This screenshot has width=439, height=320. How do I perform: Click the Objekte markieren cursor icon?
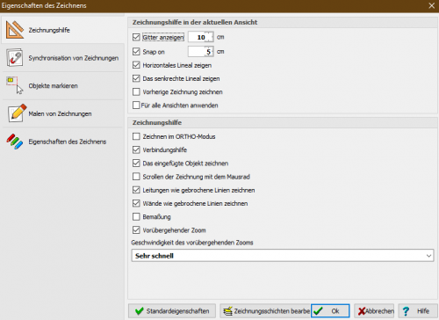pyautogui.click(x=15, y=85)
